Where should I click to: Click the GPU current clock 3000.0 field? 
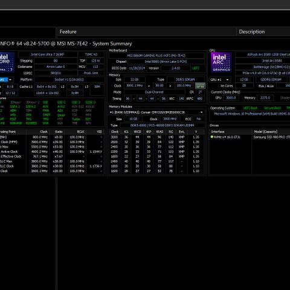click(x=231, y=98)
